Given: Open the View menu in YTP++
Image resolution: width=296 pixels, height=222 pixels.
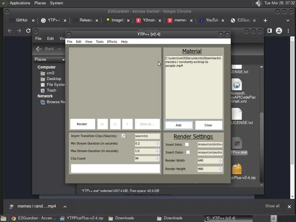Looking at the screenshot, I should [88, 42].
